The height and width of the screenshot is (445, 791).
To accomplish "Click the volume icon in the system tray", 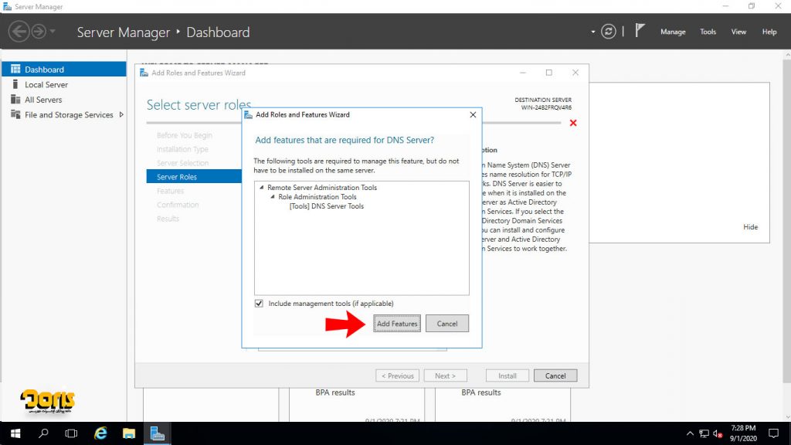I will click(x=718, y=433).
